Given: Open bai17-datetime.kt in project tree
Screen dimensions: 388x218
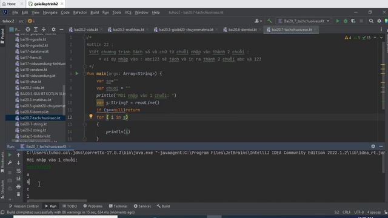Looking at the screenshot, I should pos(35,51).
